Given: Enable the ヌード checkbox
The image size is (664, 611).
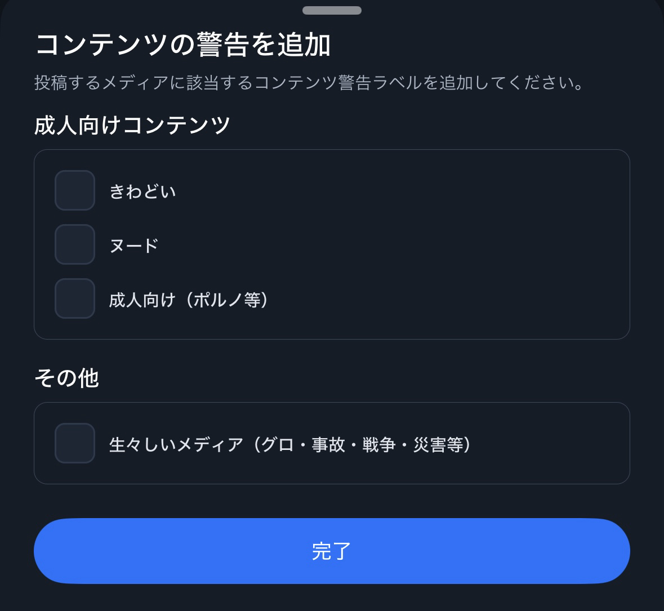Looking at the screenshot, I should click(x=75, y=244).
